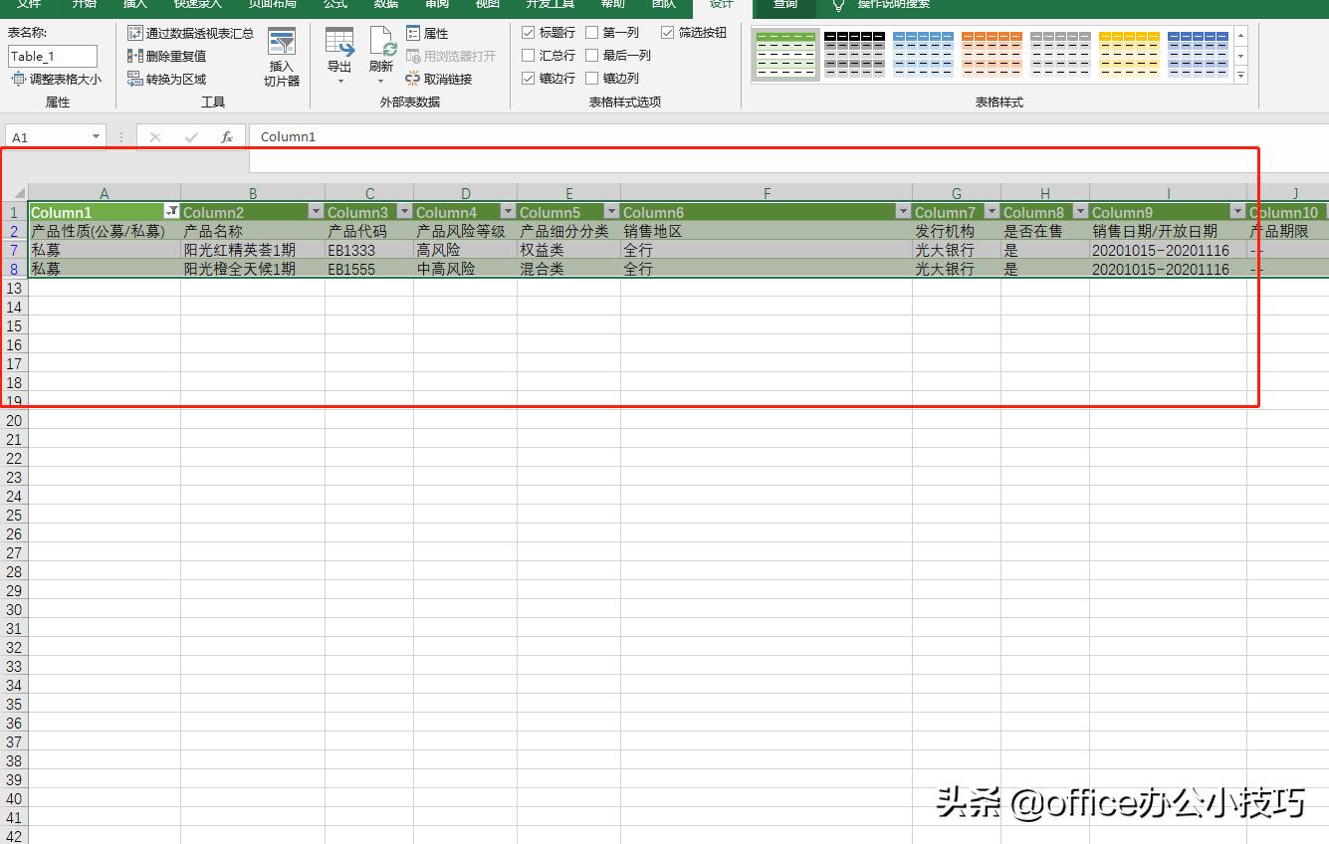
Task: Enable the 汇总行 total row checkbox
Action: tap(529, 56)
